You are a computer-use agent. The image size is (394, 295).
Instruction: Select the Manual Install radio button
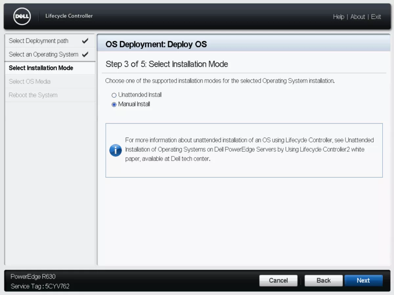[x=114, y=105]
